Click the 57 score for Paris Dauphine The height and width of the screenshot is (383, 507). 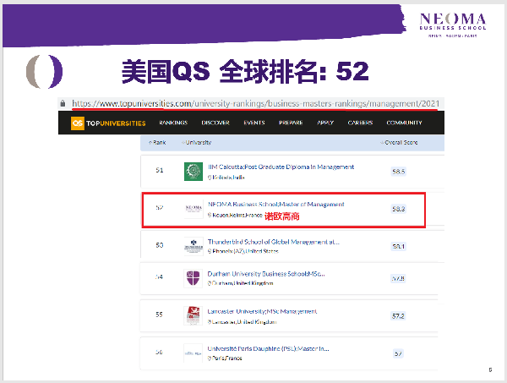click(398, 353)
